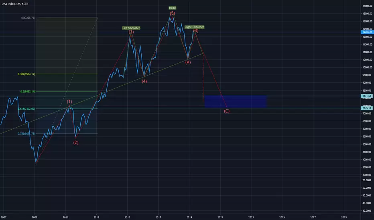Image resolution: width=374 pixels, height=220 pixels.
Task: Select the Fibonacci 0.382(9564.19) level label
Action: pyautogui.click(x=26, y=74)
